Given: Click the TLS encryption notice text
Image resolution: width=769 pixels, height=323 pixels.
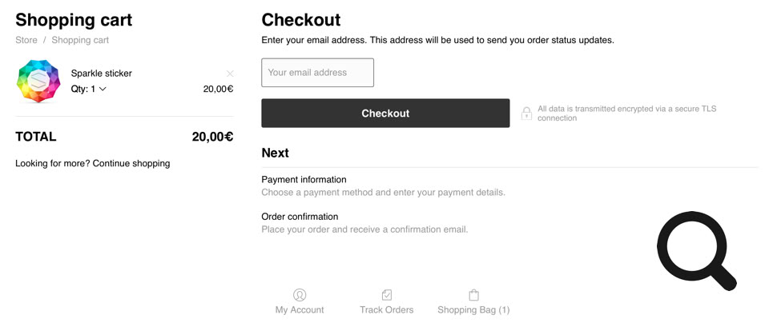Looking at the screenshot, I should pyautogui.click(x=626, y=114).
